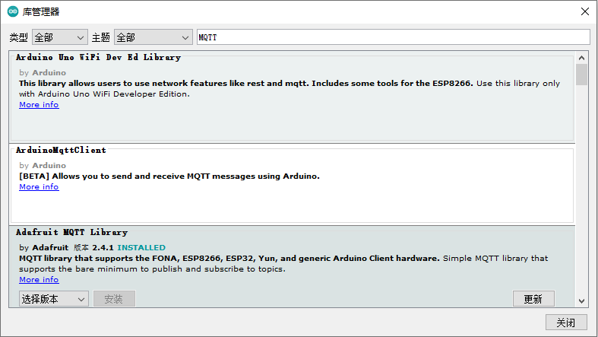Screen dimensions: 598x337
Task: Click the MQTT search input field
Action: (x=393, y=37)
